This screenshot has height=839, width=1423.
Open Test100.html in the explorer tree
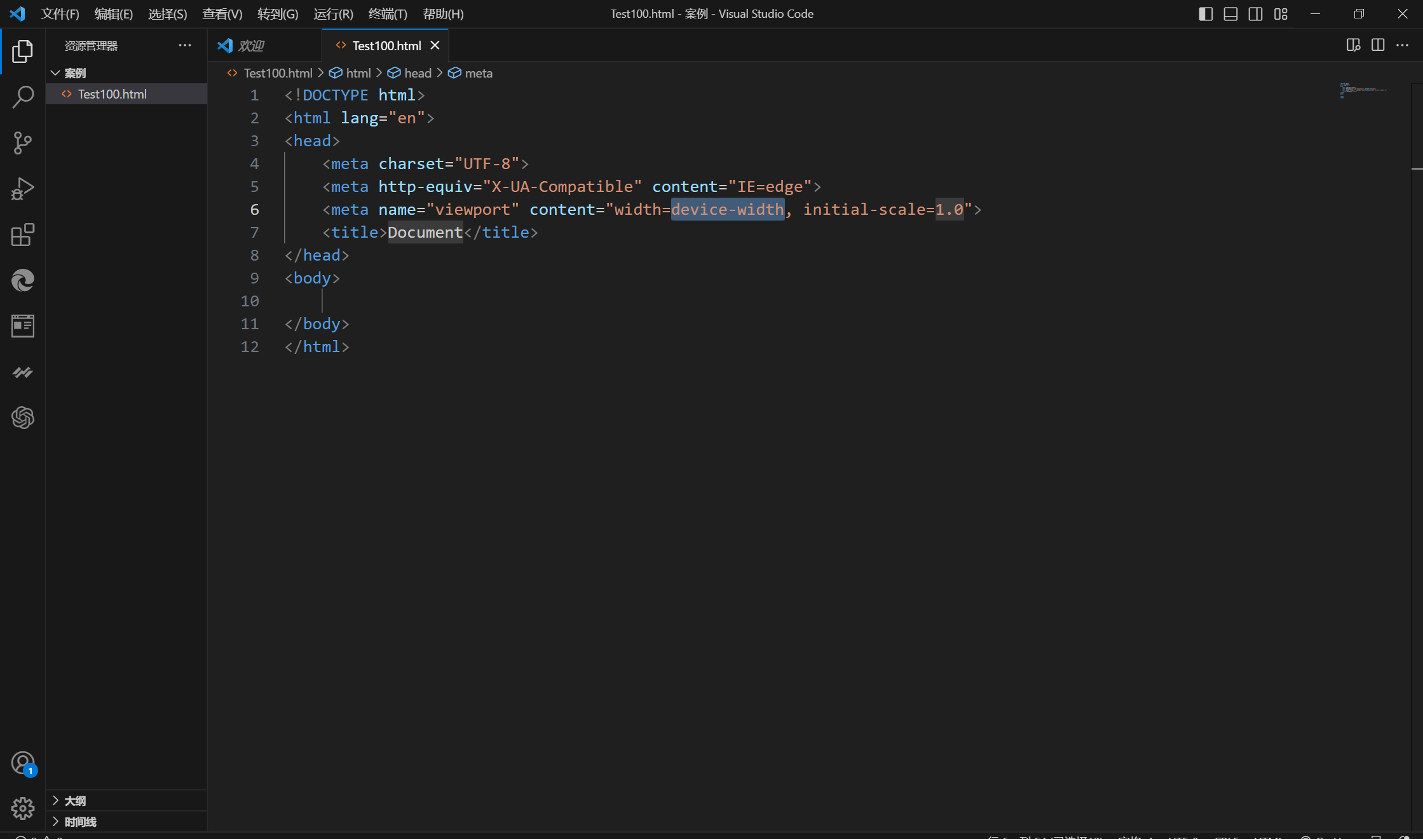click(126, 94)
